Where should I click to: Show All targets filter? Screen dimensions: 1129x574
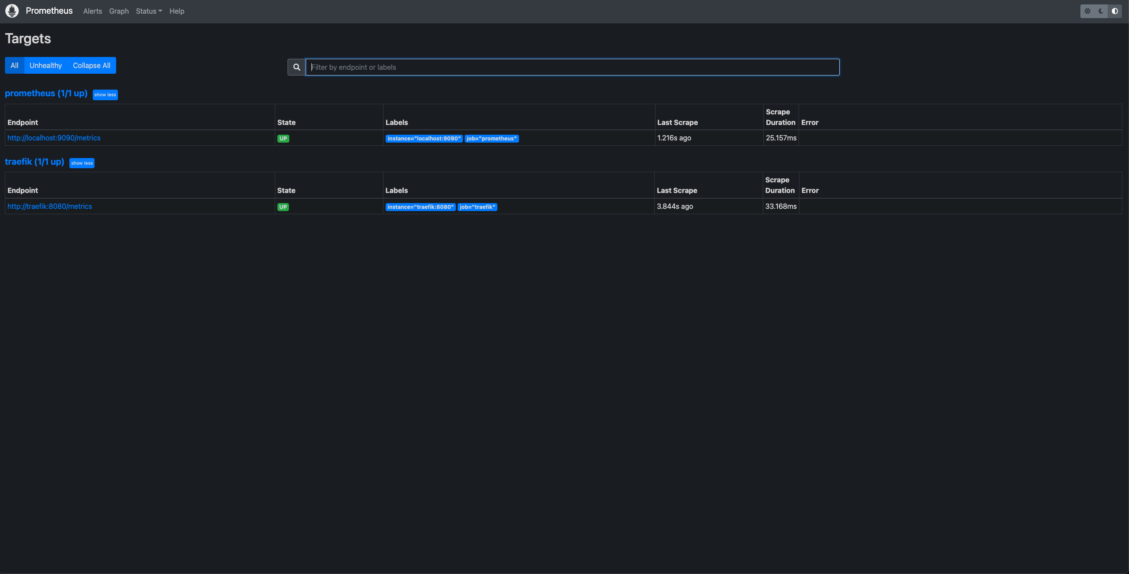pyautogui.click(x=15, y=65)
